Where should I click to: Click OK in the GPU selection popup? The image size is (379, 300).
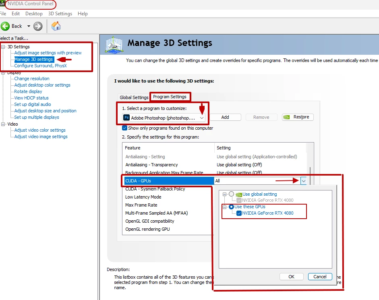(x=292, y=277)
